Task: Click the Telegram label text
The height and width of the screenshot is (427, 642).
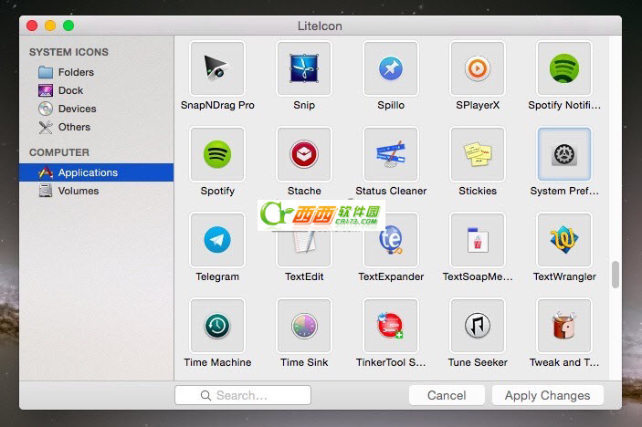Action: [217, 276]
